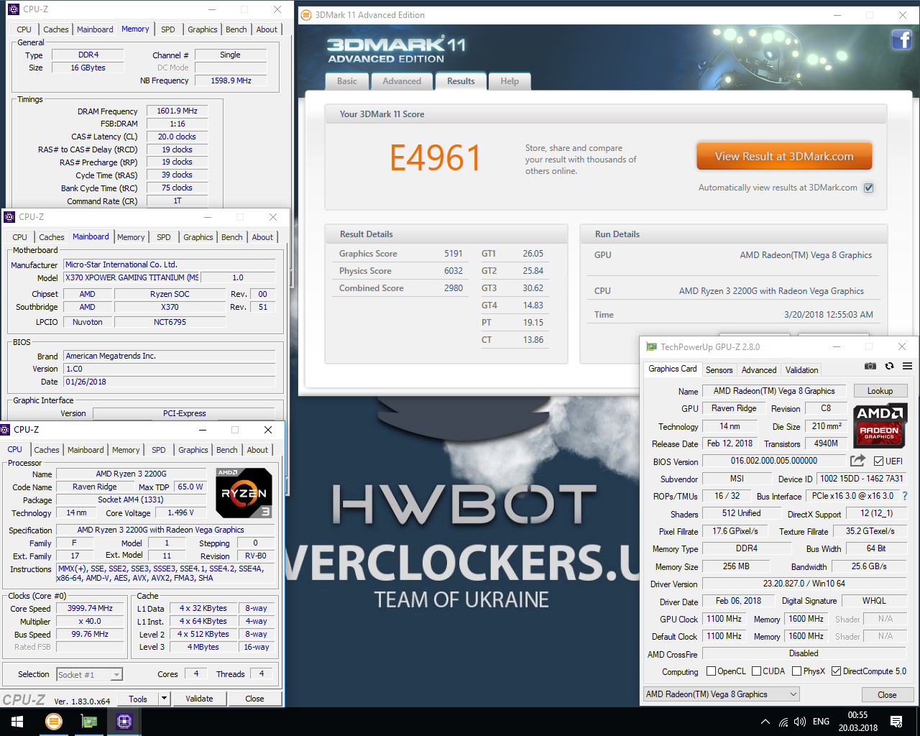Image resolution: width=920 pixels, height=736 pixels.
Task: Open the volume tray icon
Action: point(800,722)
